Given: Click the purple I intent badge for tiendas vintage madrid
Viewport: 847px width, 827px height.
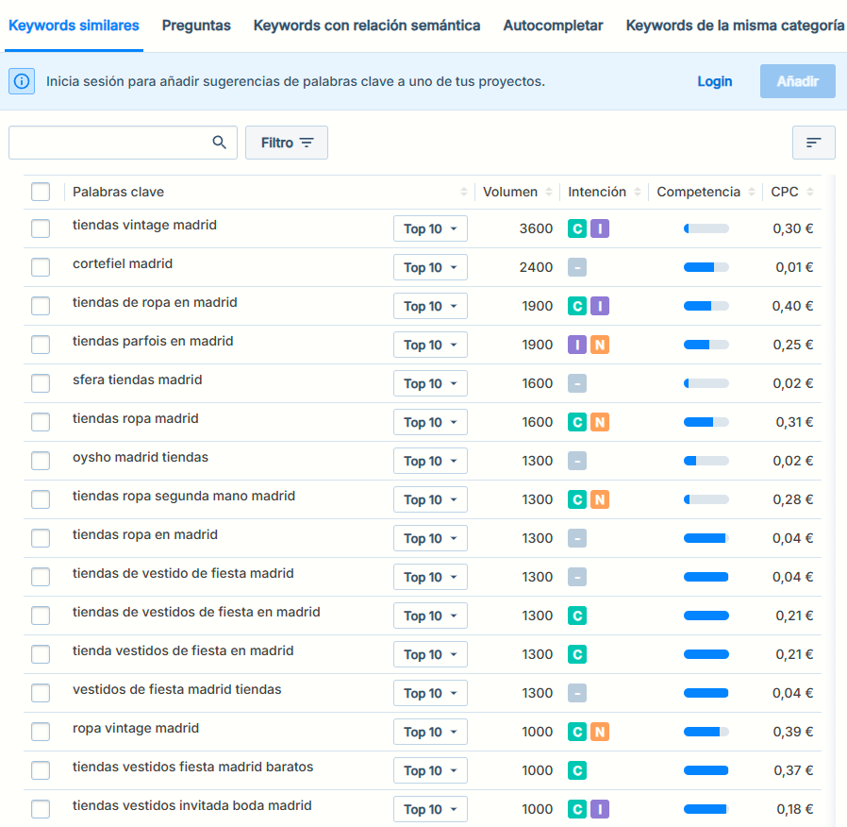Looking at the screenshot, I should 600,228.
